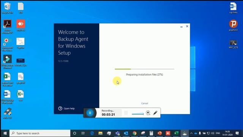
Task: Open Outlook from taskbar
Action: (x=126, y=133)
